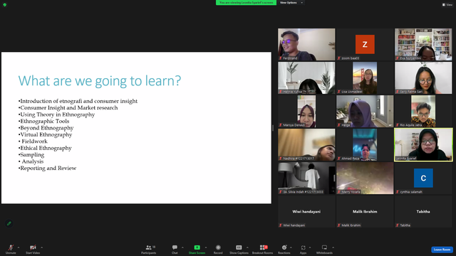Click 'Analysis' bullet

(x=33, y=161)
